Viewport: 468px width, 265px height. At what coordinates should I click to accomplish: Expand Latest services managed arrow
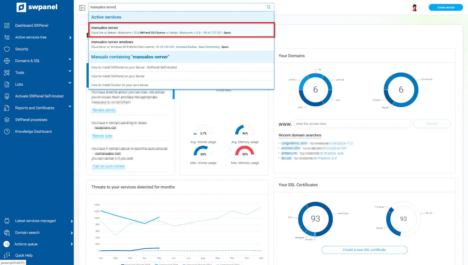pos(72,221)
